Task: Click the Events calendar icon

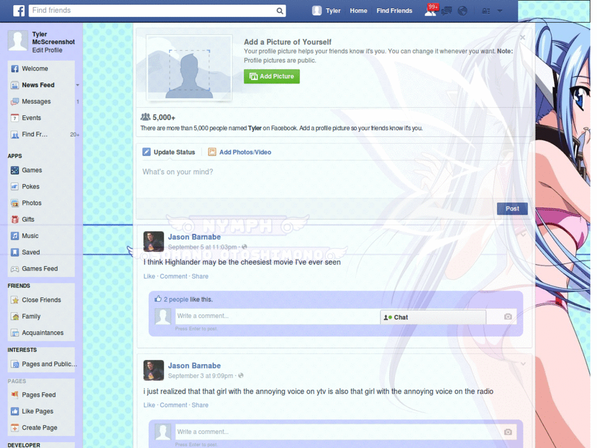Action: point(15,118)
